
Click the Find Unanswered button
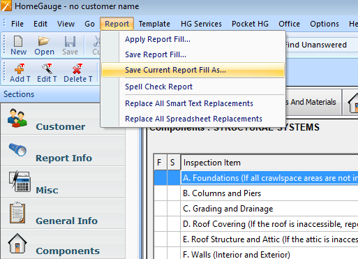(x=315, y=45)
